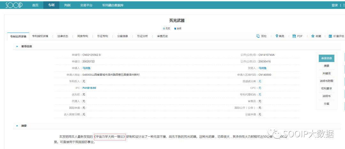
Task: Click the applicant address text
Action: pyautogui.click(x=111, y=75)
